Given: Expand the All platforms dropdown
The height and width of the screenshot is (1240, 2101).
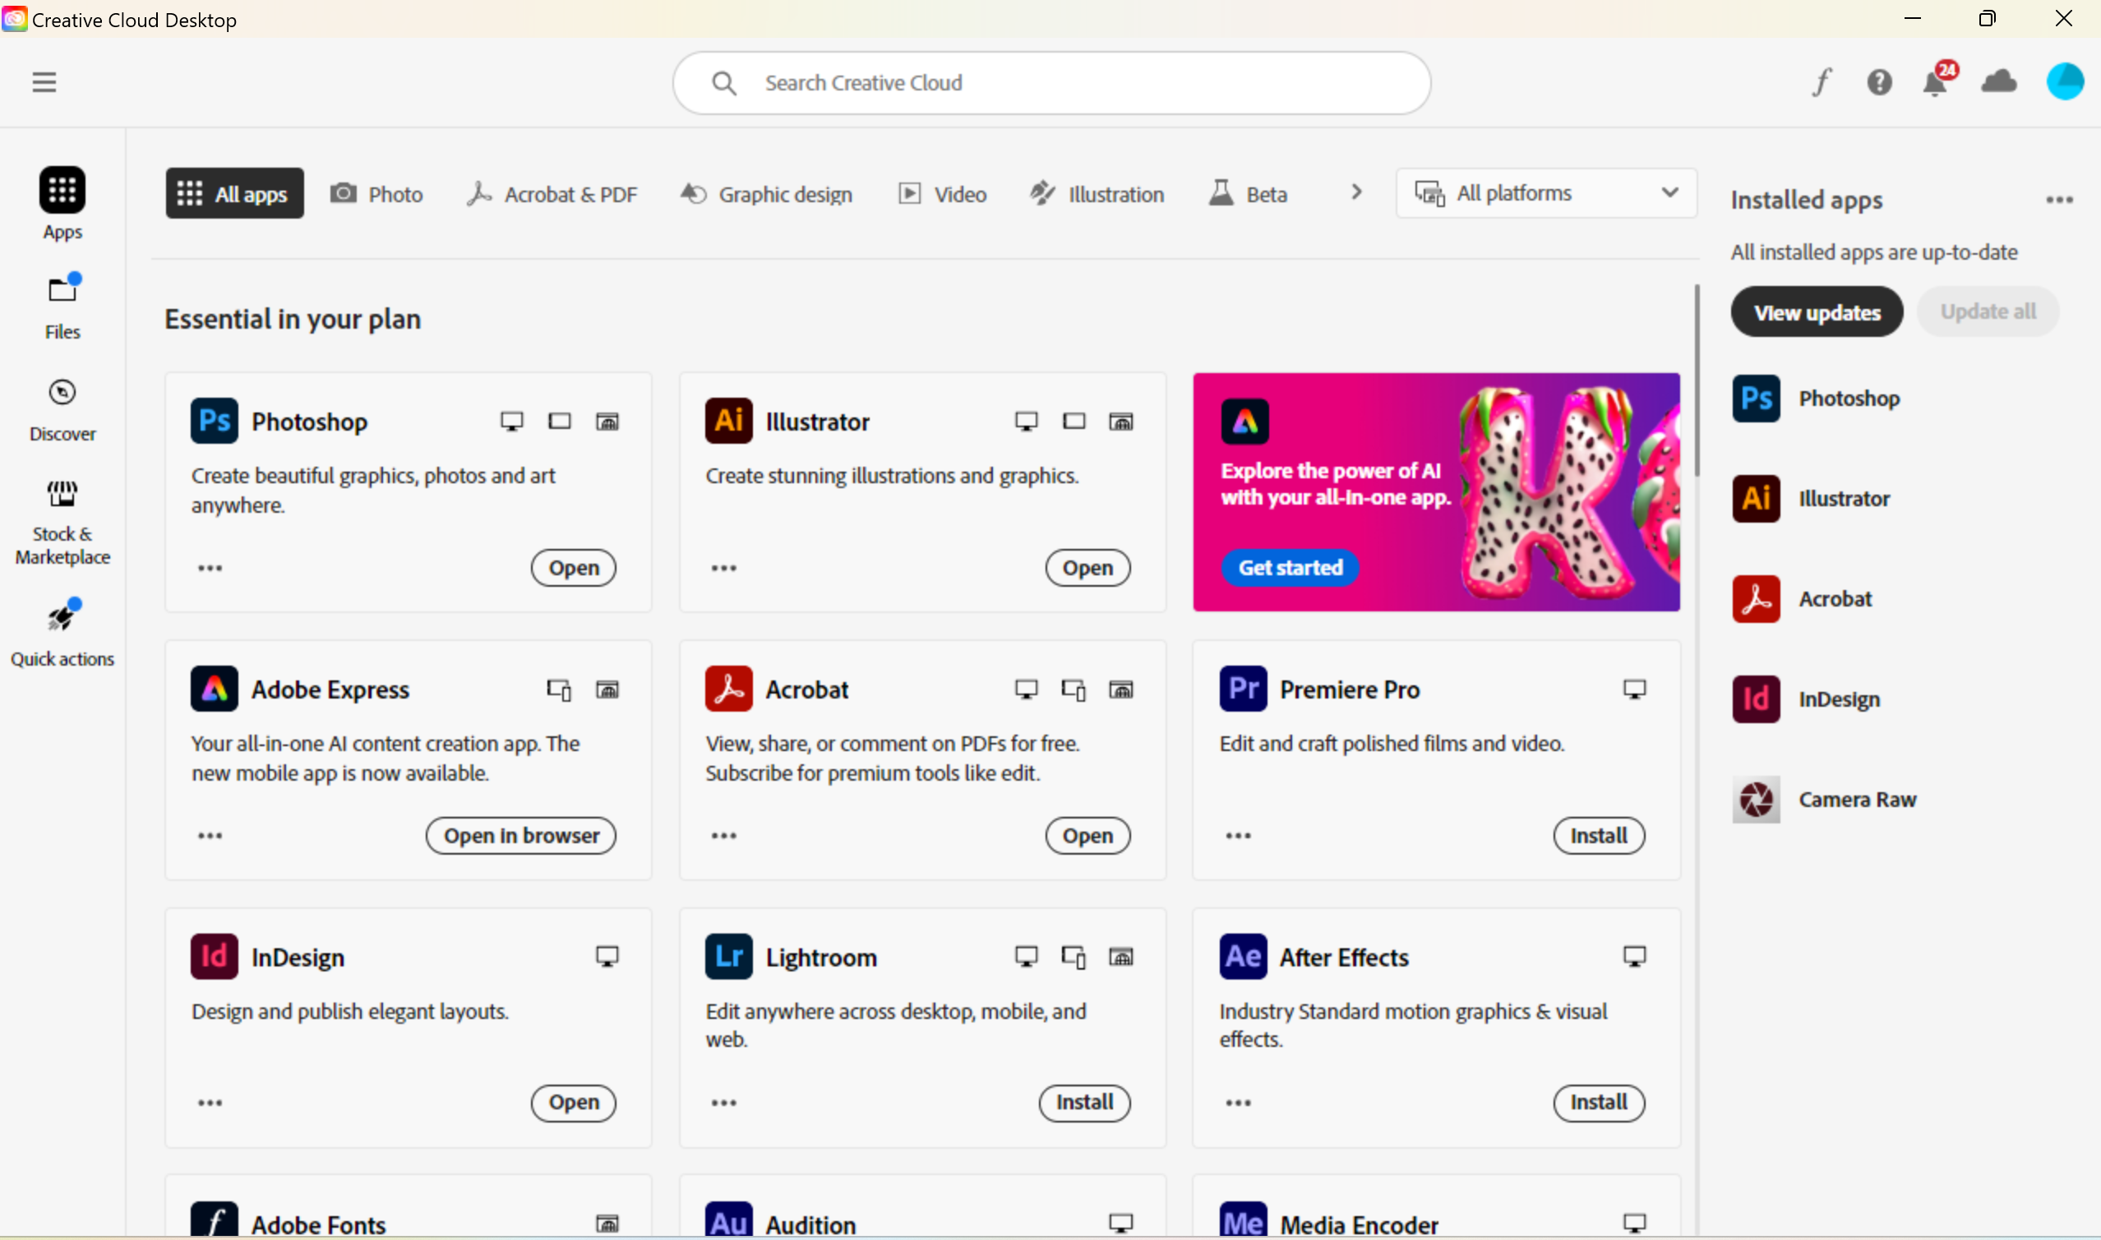Looking at the screenshot, I should pyautogui.click(x=1546, y=193).
